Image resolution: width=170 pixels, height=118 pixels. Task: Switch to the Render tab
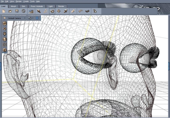[x=61, y=6]
